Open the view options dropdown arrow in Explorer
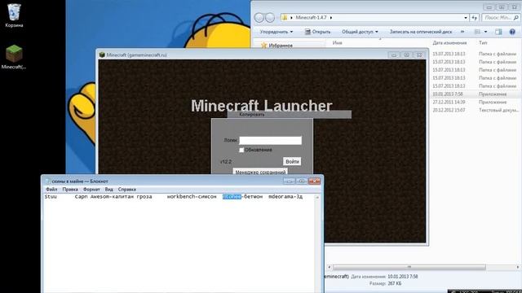Viewport: 522px width, 293px height. click(x=486, y=32)
